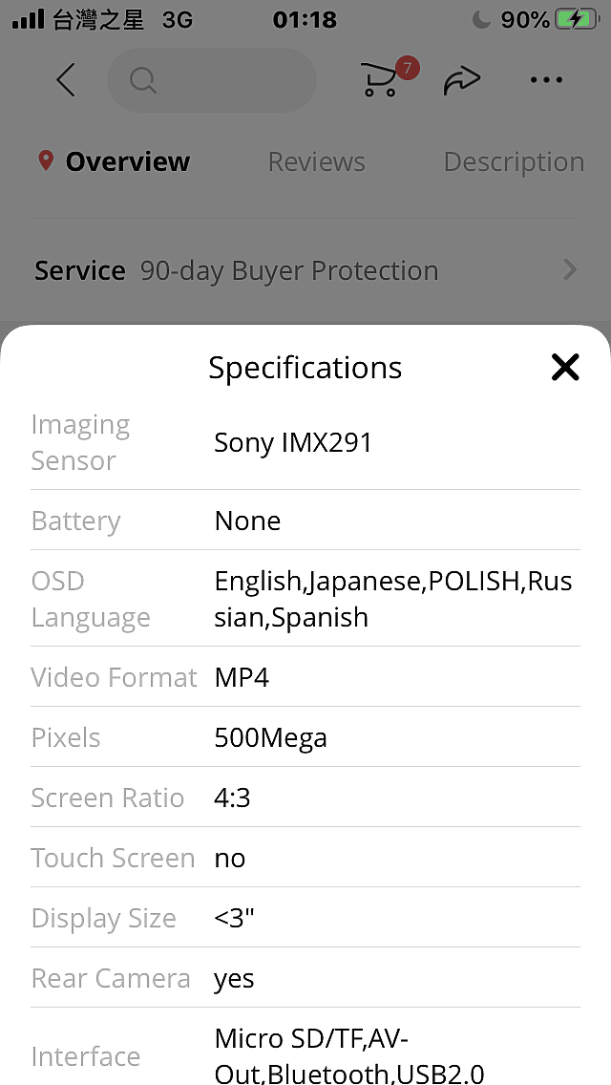Click the search input field
The image size is (611, 1085).
pos(212,80)
